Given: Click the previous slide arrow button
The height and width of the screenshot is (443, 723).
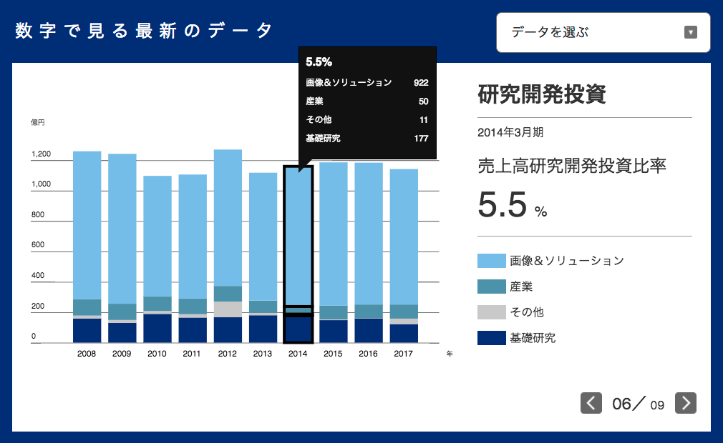Looking at the screenshot, I should tap(591, 403).
